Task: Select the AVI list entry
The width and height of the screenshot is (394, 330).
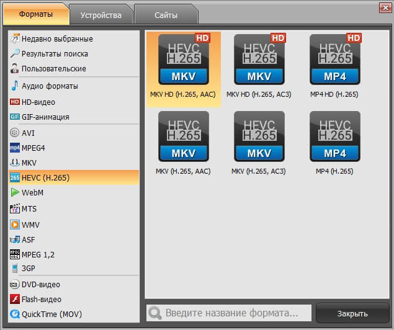Action: point(74,133)
